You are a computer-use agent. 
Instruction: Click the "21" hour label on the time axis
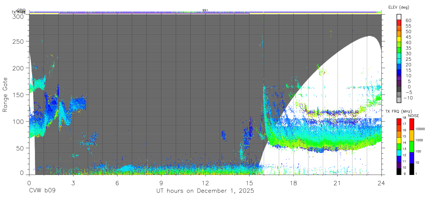pyautogui.click(x=337, y=183)
